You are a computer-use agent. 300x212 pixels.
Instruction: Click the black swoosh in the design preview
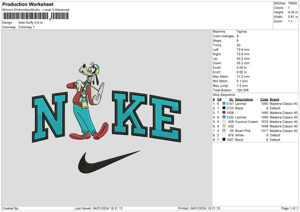tap(109, 162)
